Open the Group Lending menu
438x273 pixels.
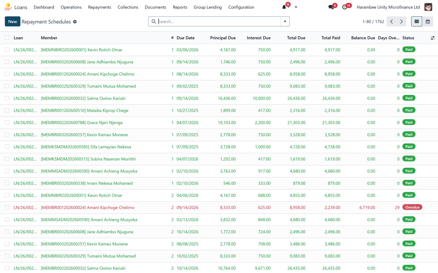pos(208,7)
